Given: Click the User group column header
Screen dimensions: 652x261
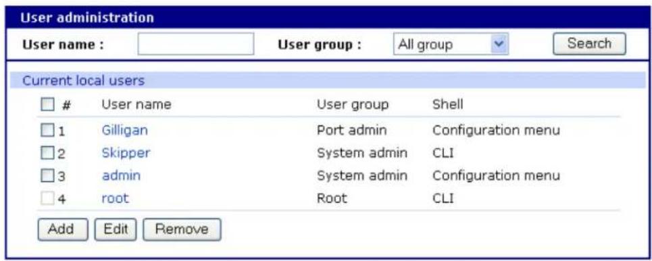Looking at the screenshot, I should pos(353,105).
